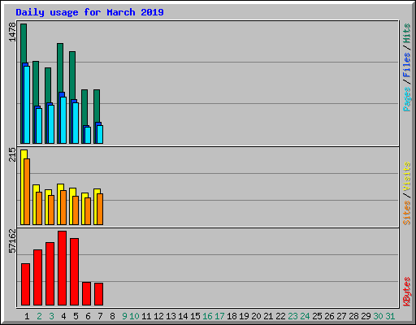This screenshot has height=325, width=416.
Task: Click the cyan Pages bar for day 2
Action: 39,126
